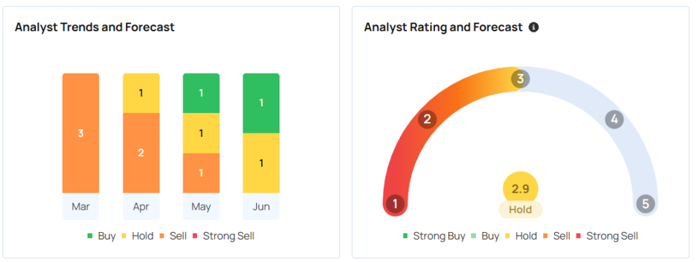Click the Apr month label

tap(141, 206)
